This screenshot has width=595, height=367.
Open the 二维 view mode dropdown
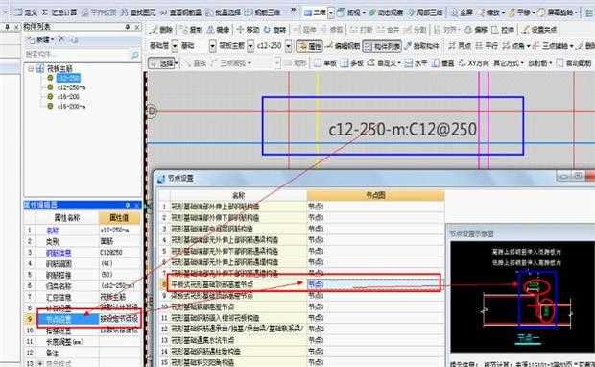pos(331,12)
